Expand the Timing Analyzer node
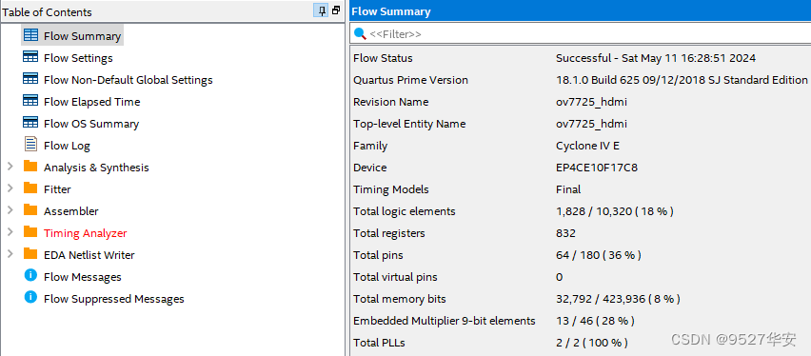This screenshot has width=811, height=356. pos(10,232)
